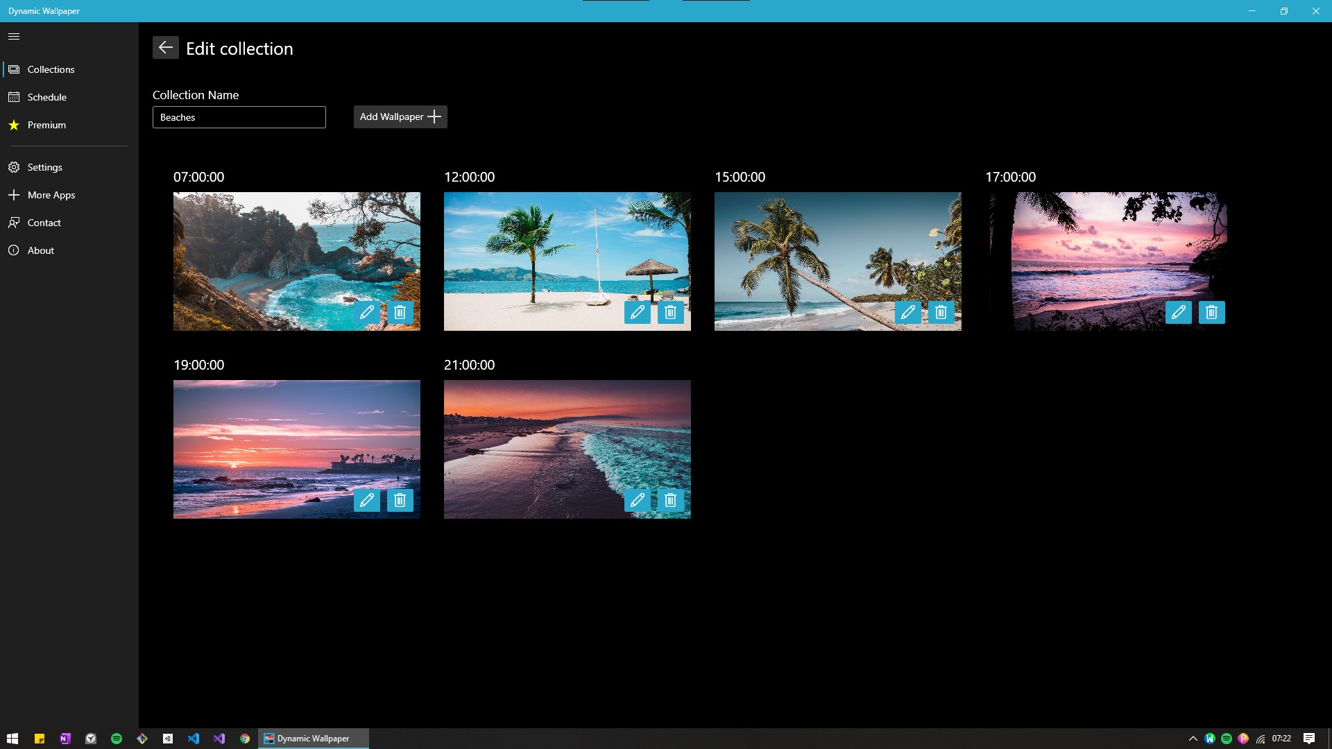Edit the 21:00:00 wallpaper
The image size is (1332, 749).
pyautogui.click(x=637, y=500)
